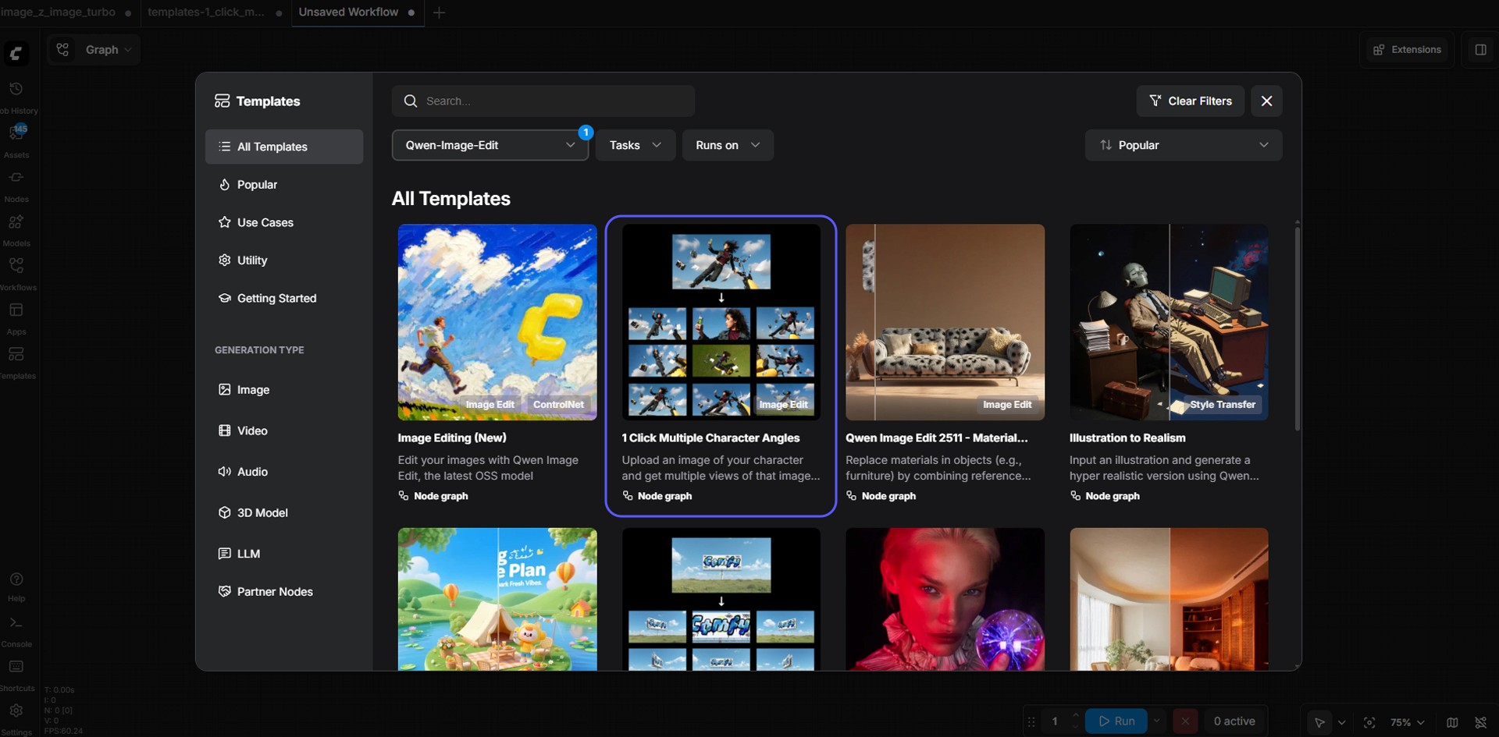Select the Utility category

(x=284, y=260)
